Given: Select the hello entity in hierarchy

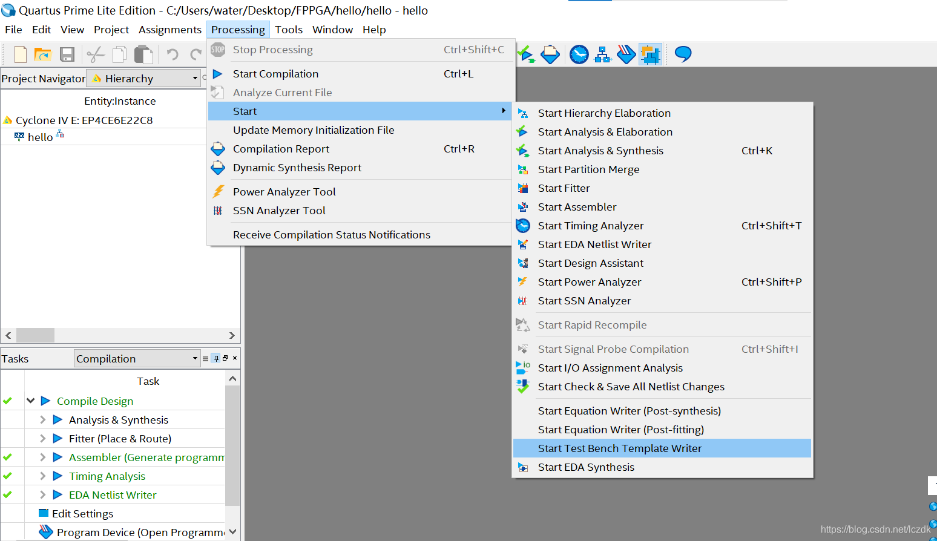Looking at the screenshot, I should [40, 137].
